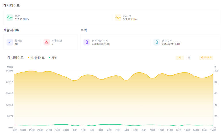Click the 수익 earnings section heading

click(x=84, y=30)
